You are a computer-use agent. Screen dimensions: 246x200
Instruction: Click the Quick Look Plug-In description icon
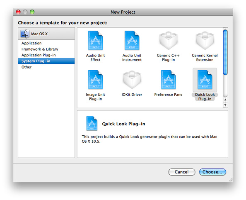click(x=92, y=123)
